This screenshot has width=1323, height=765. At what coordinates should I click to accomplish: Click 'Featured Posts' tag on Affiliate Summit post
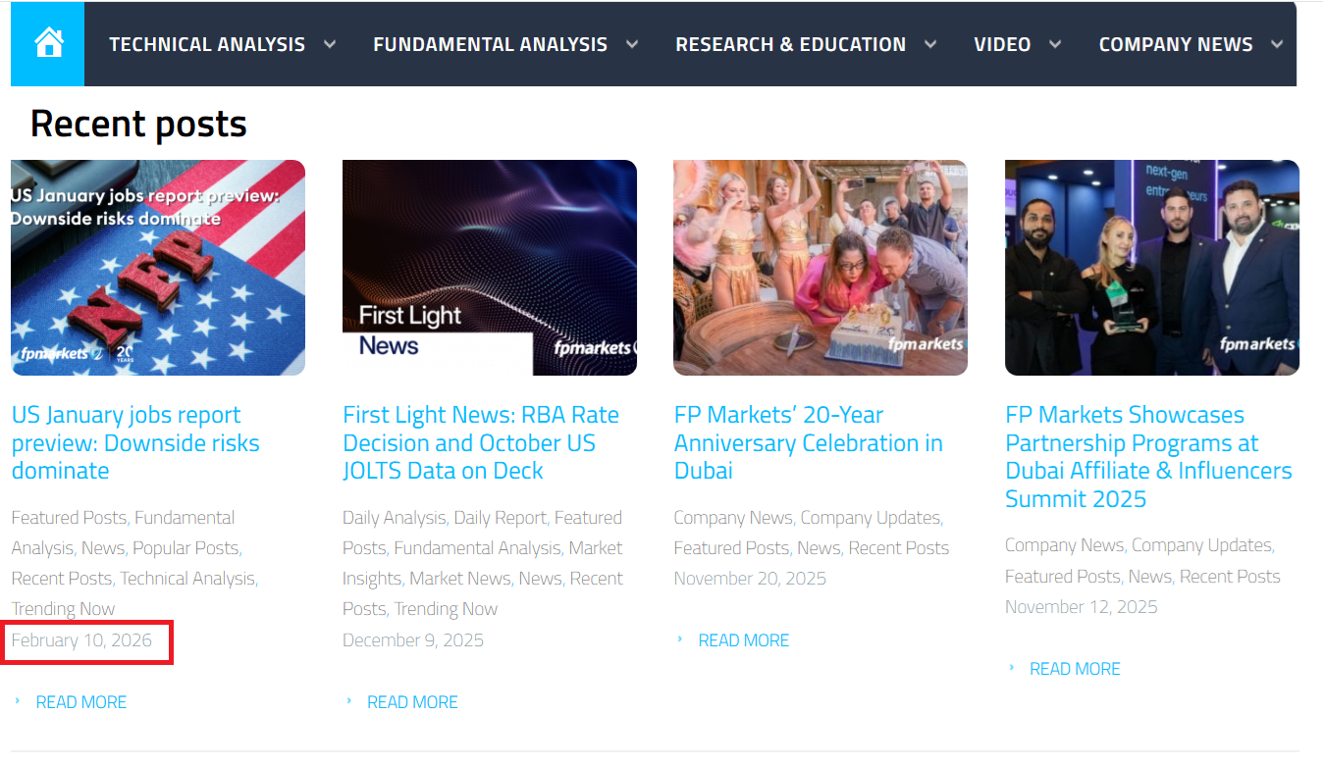click(1063, 577)
